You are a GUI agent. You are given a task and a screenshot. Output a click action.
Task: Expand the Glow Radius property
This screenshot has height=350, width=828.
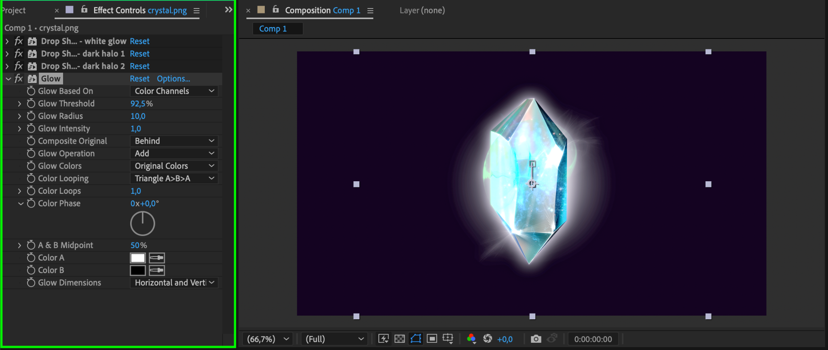point(19,116)
